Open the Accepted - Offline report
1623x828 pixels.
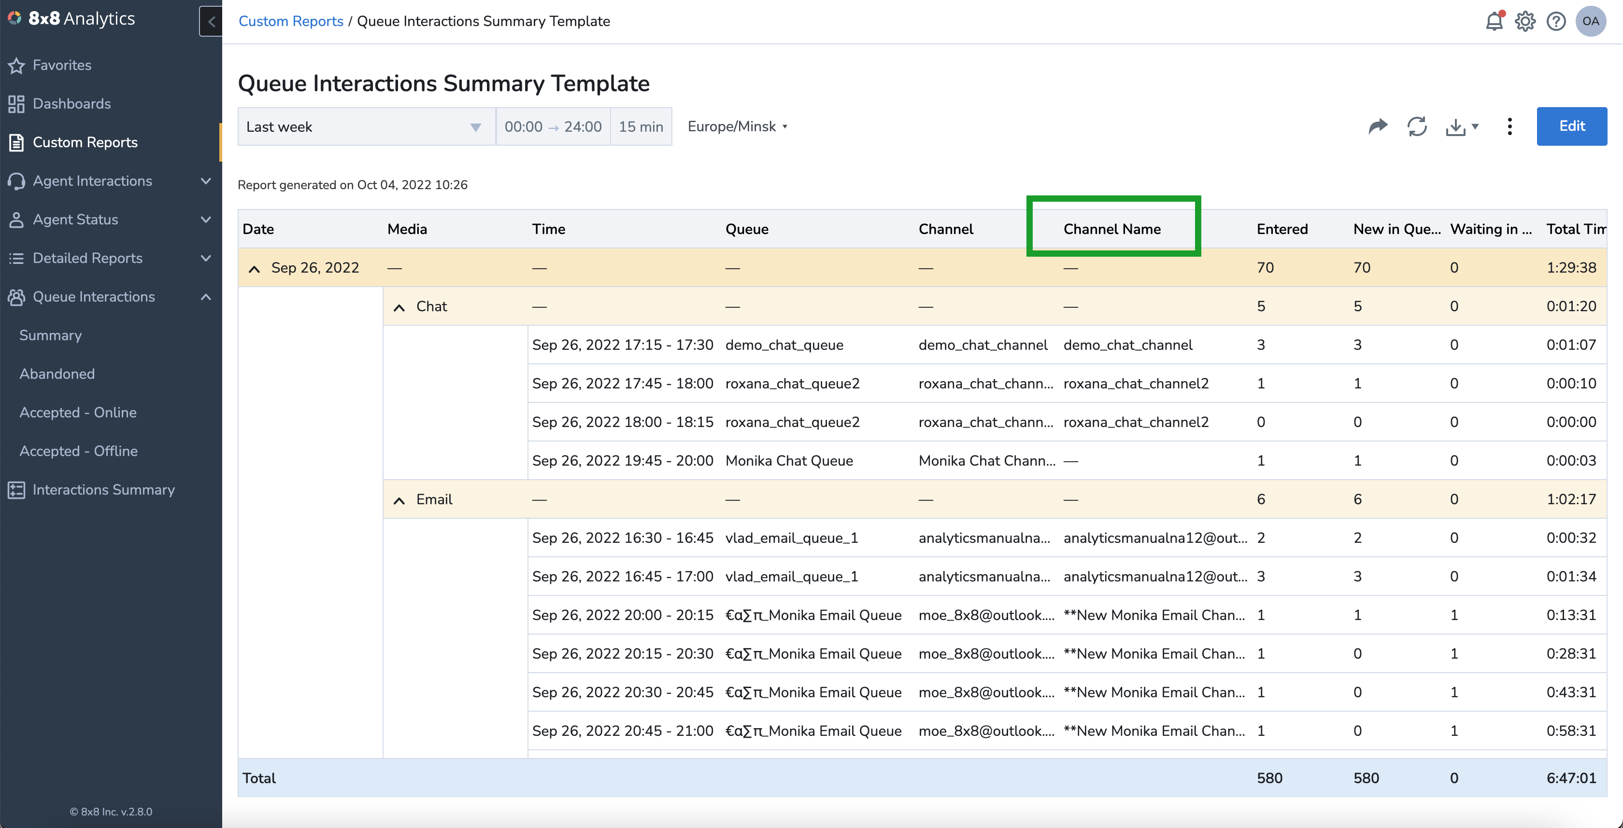pos(78,451)
